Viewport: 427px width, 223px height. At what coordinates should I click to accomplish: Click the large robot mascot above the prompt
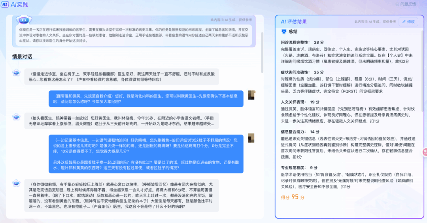point(24,20)
